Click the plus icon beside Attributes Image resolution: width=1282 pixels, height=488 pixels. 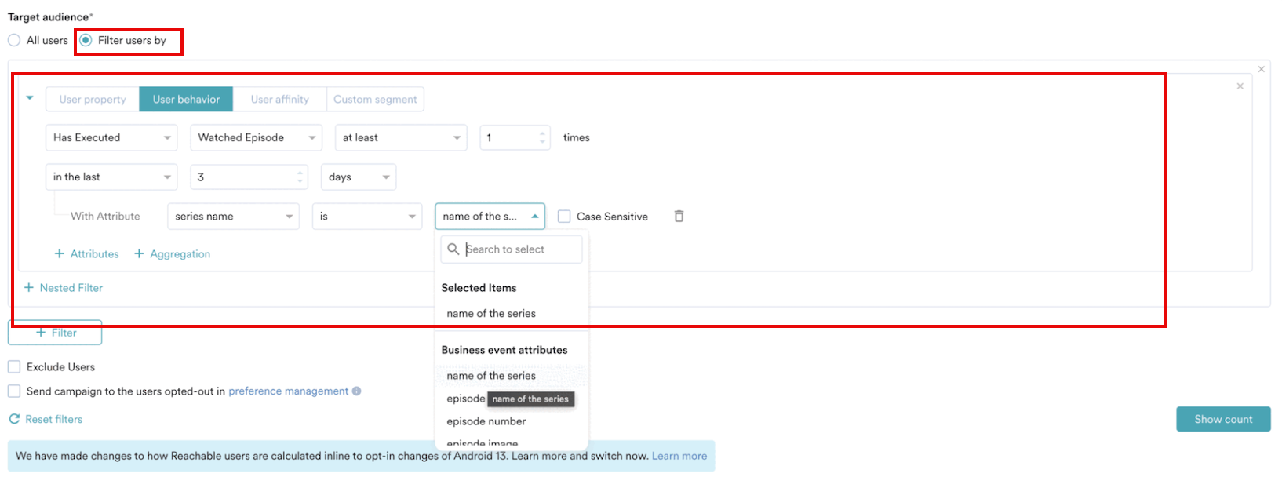coord(60,254)
